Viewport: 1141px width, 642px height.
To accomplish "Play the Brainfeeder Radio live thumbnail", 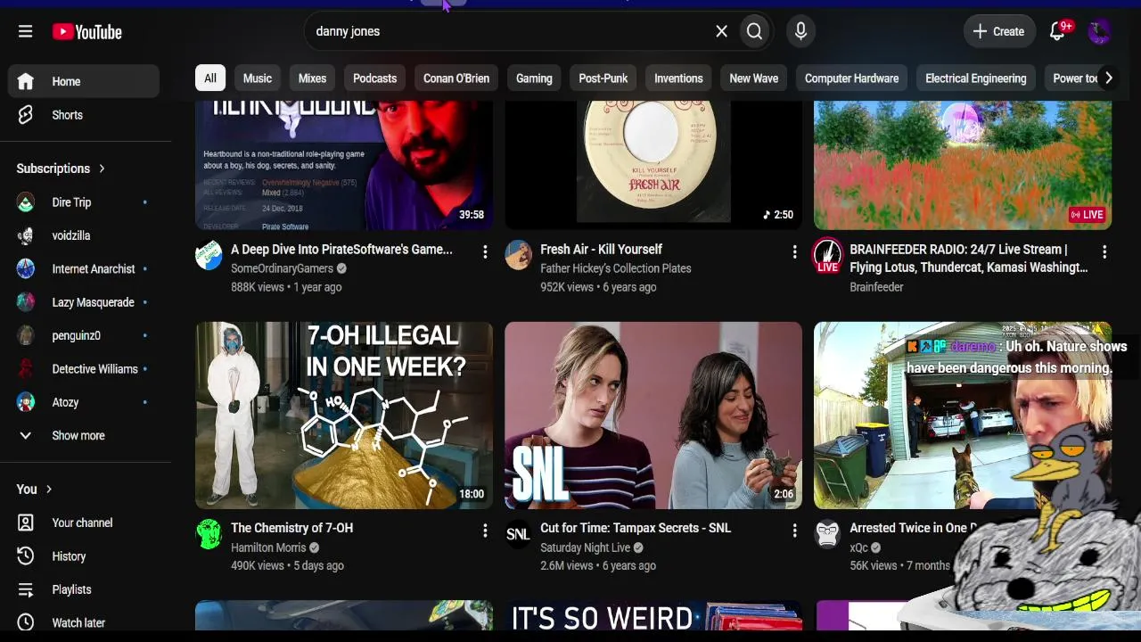I will [x=963, y=166].
